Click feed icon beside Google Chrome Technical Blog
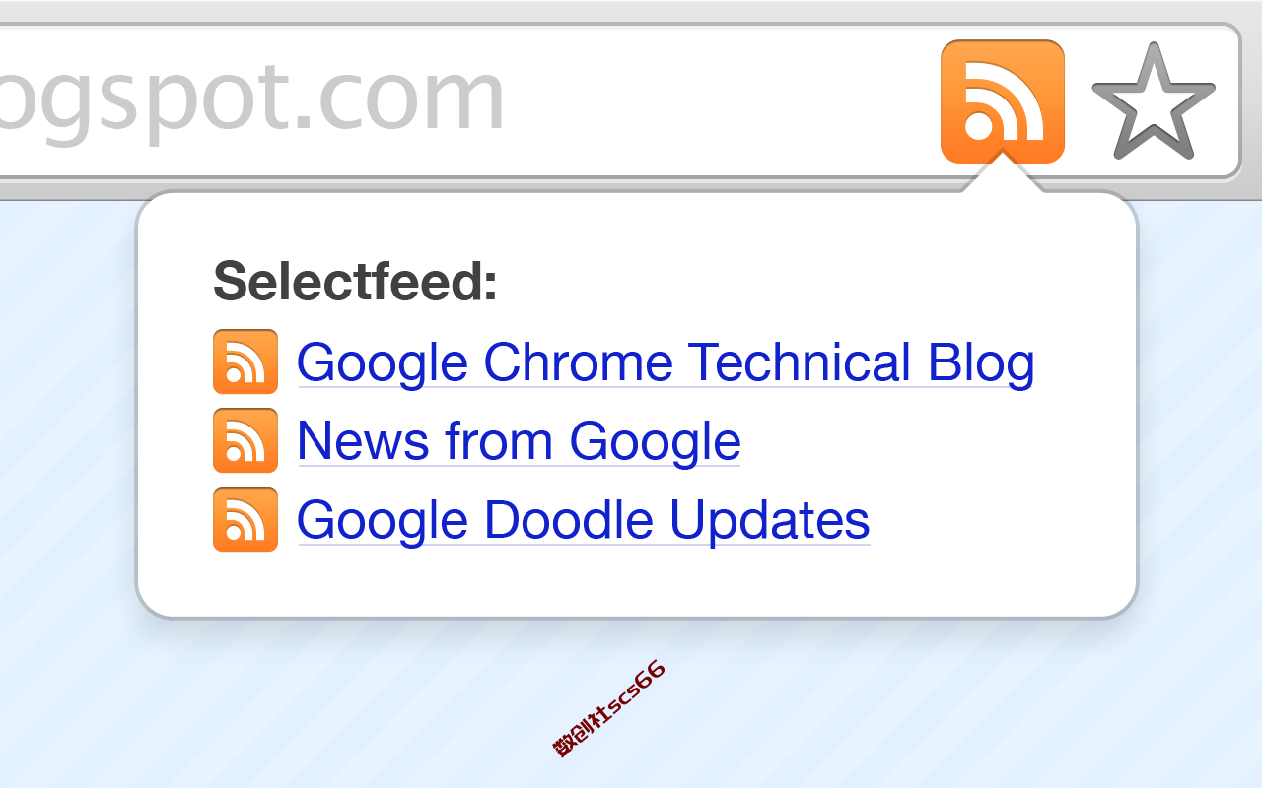Image resolution: width=1262 pixels, height=788 pixels. [x=245, y=361]
